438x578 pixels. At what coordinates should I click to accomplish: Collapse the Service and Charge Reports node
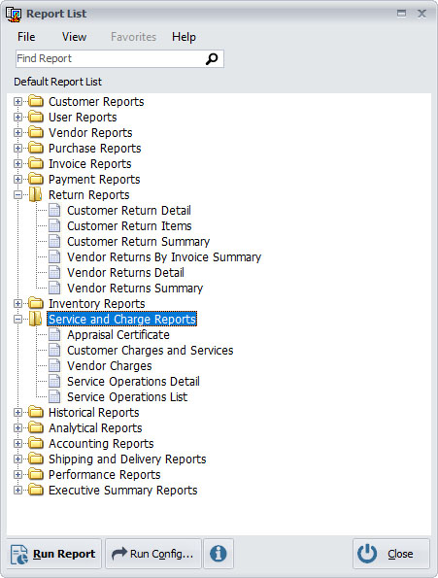(17, 320)
